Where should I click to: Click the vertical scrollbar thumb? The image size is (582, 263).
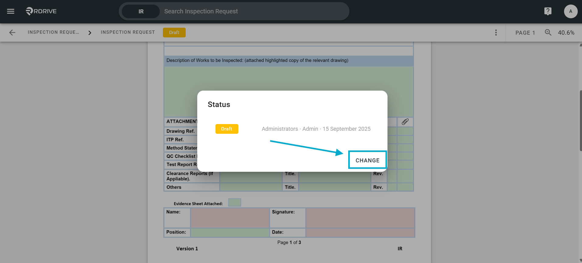point(580,120)
